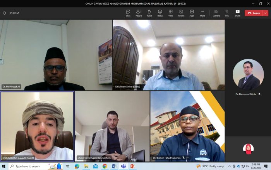Raise your hand in the meeting
271x170 pixels.
tap(149, 13)
